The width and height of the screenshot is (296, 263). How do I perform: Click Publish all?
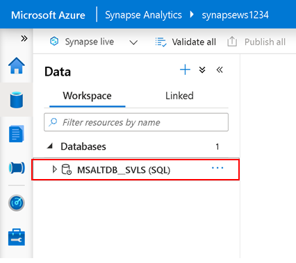pos(256,42)
